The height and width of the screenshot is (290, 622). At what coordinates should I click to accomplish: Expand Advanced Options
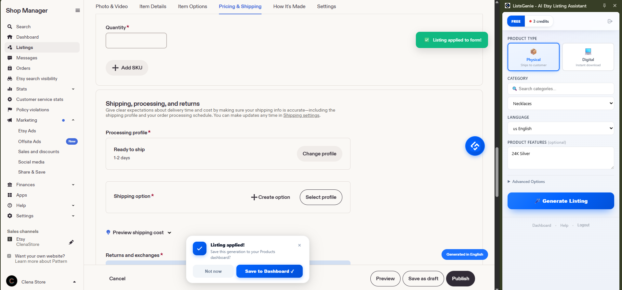tap(526, 182)
